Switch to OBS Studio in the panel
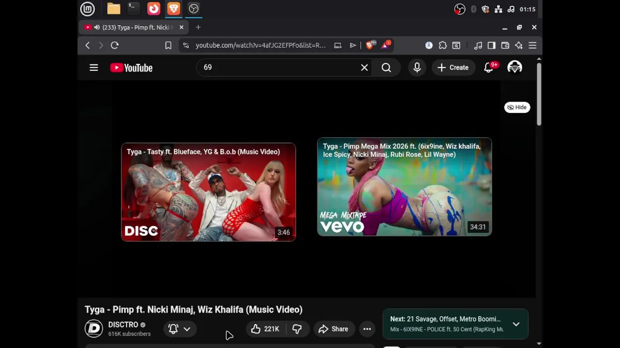Screen dimensions: 620x348 coord(194,9)
